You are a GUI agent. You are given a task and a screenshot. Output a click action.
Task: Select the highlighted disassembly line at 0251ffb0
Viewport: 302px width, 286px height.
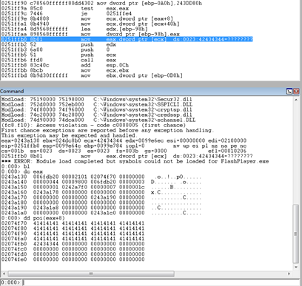point(127,39)
